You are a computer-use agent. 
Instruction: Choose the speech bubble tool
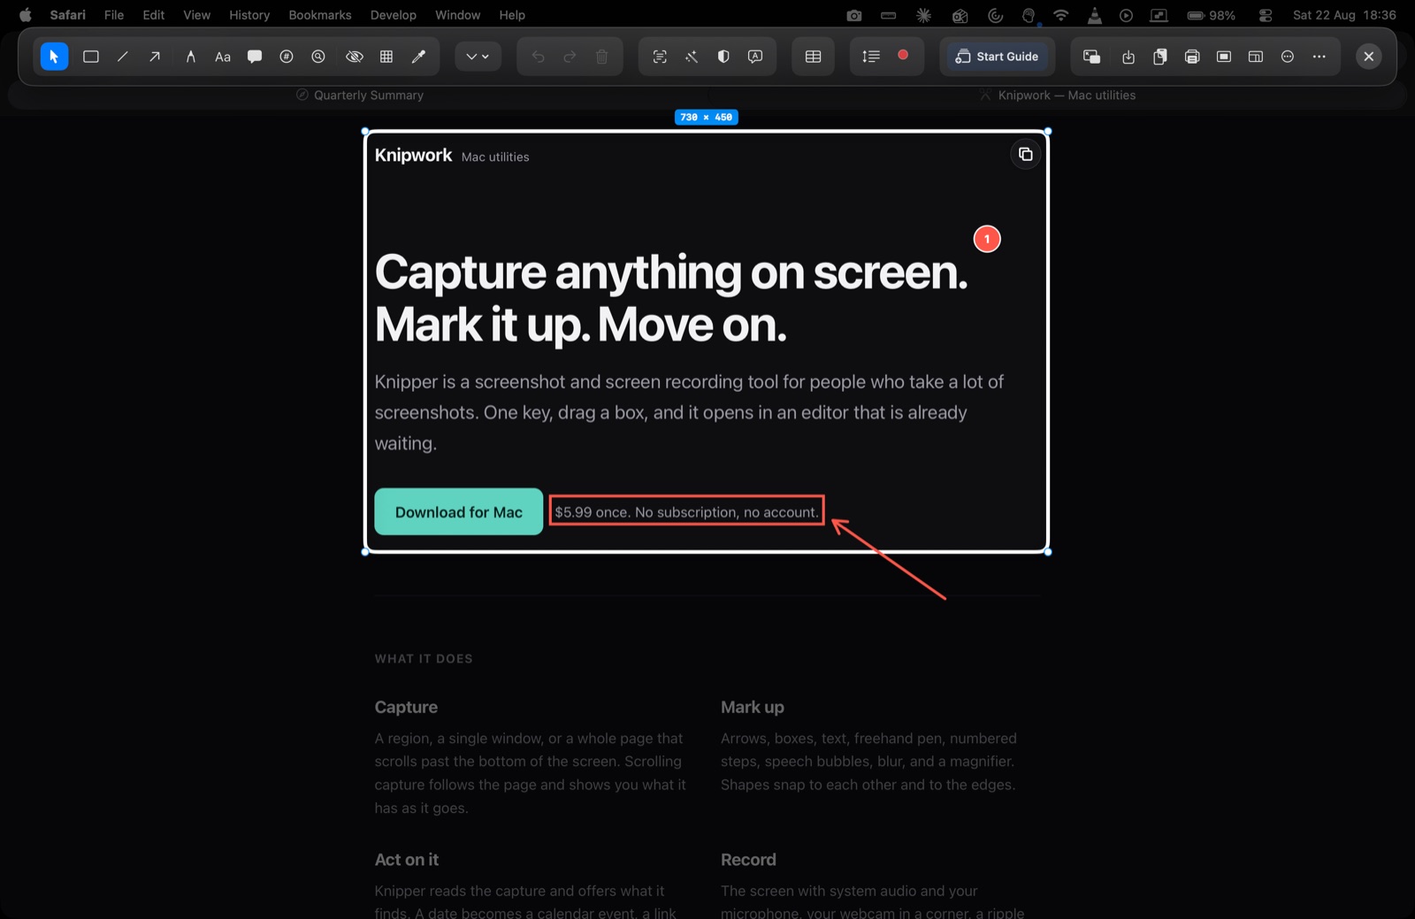255,57
